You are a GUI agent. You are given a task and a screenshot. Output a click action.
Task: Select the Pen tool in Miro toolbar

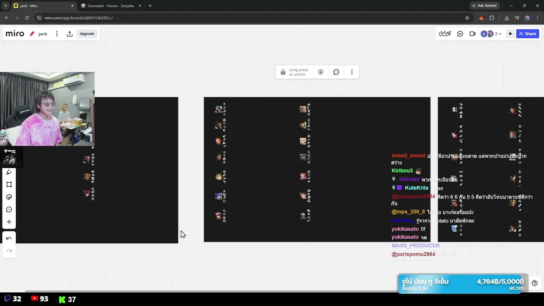click(x=9, y=172)
